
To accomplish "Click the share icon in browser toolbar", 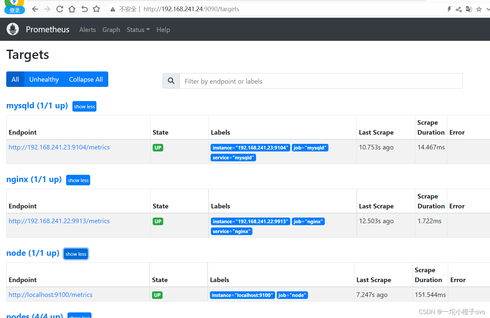I will [459, 9].
